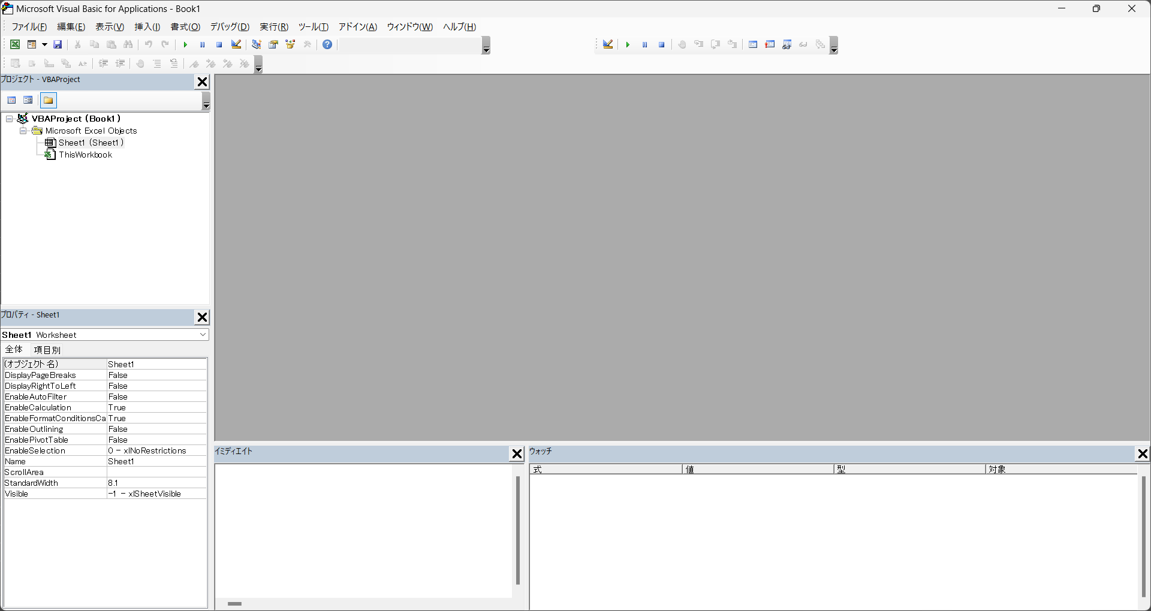Click the View Code icon in Project Explorer

pos(11,100)
